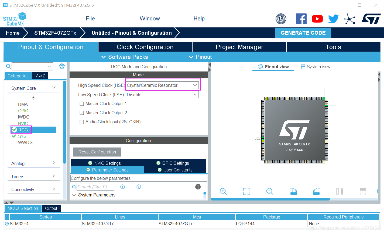Go to next parameter search result
The height and width of the screenshot is (233, 384).
coord(139,187)
